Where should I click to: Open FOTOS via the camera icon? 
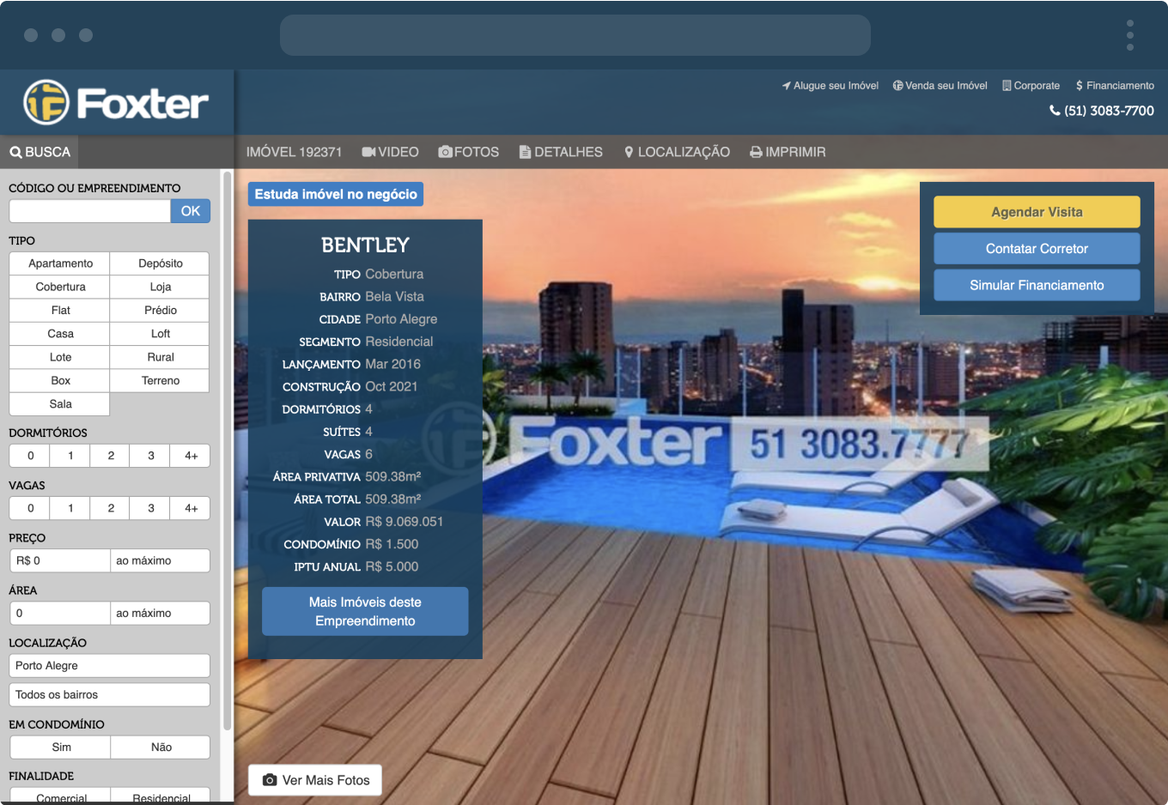coord(445,152)
